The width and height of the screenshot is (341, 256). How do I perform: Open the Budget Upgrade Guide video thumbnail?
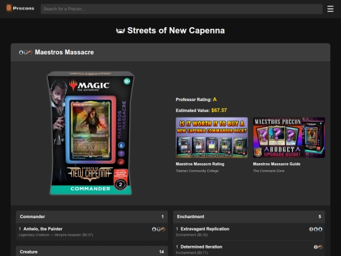pyautogui.click(x=289, y=138)
